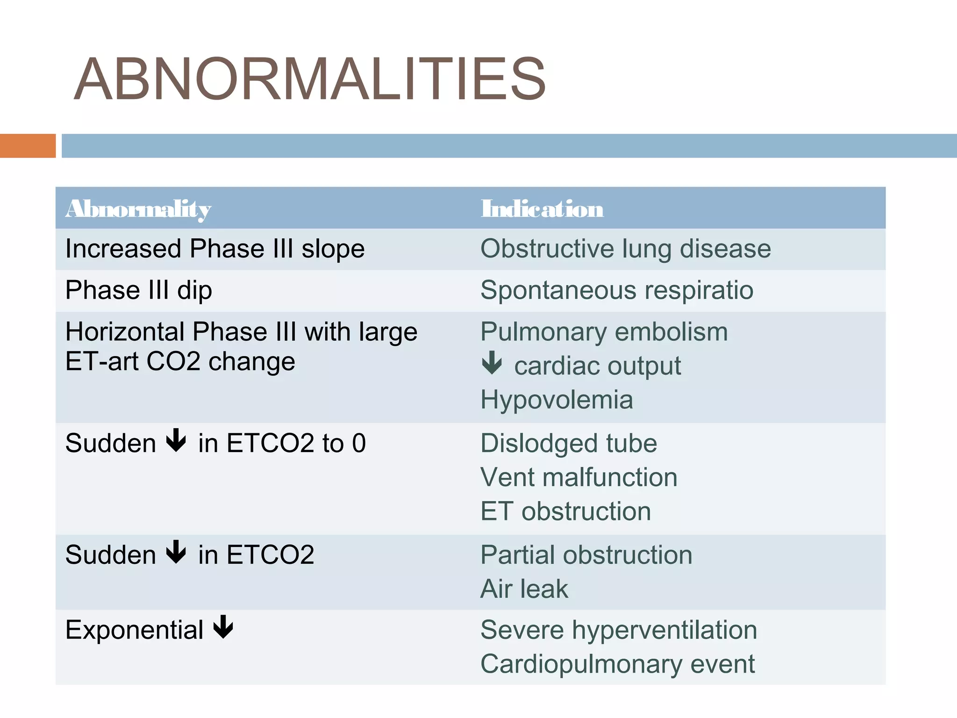Click the "Abnormality" column header
Image resolution: width=957 pixels, height=718 pixels.
tap(138, 208)
